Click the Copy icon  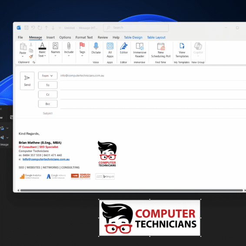[x=31, y=50]
